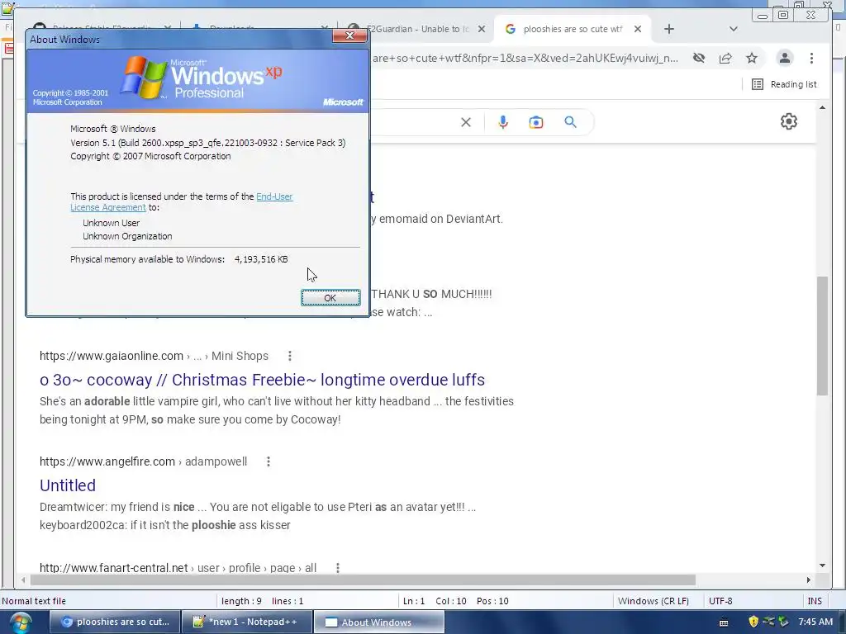Search by image with camera icon
Viewport: 846px width, 634px height.
click(x=535, y=122)
